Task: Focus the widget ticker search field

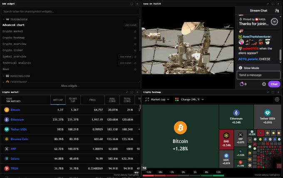Action: pos(70,11)
